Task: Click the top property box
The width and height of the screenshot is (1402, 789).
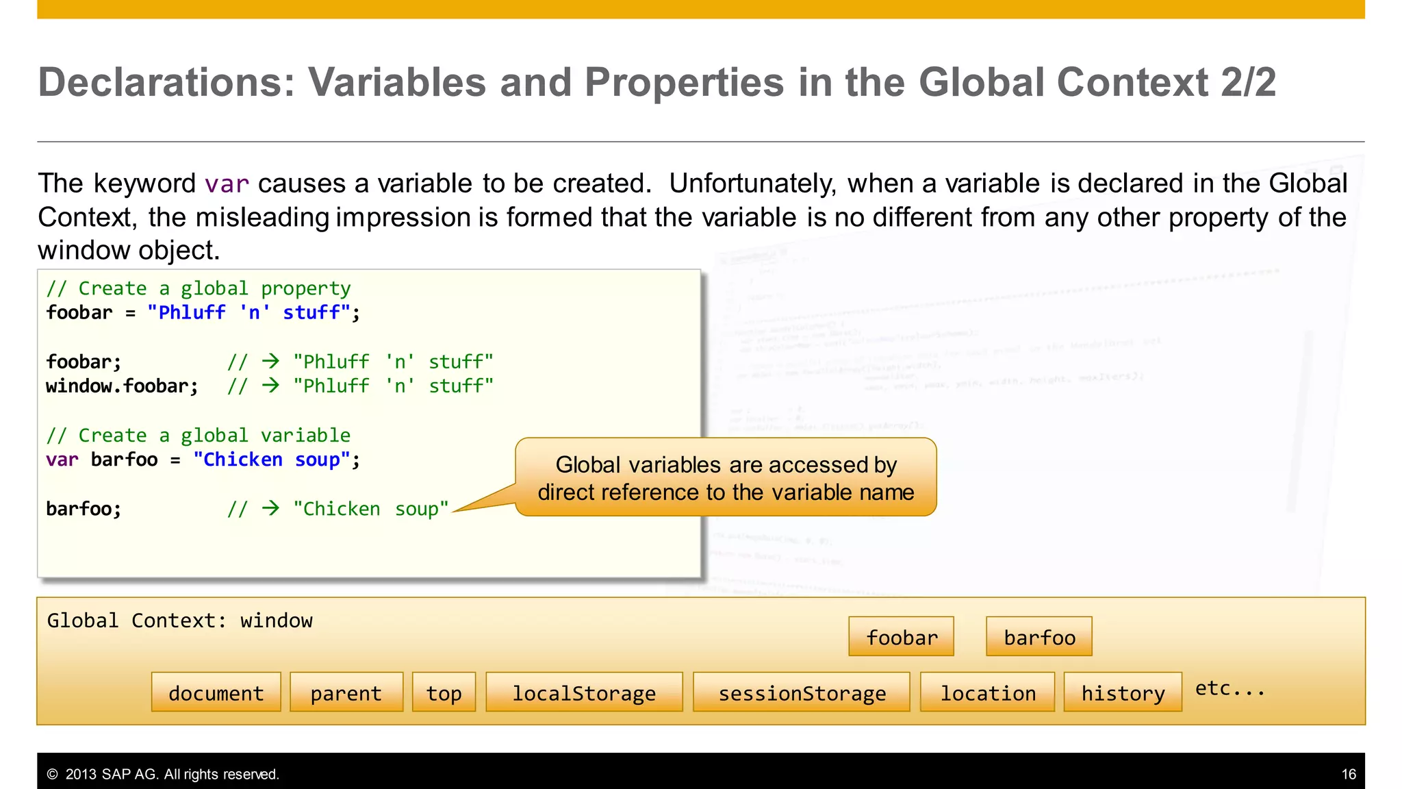Action: 444,692
